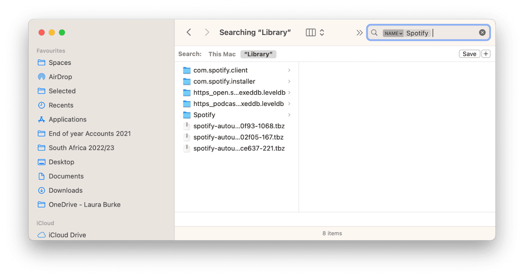Open the view options stepper next to columns
The image size is (524, 278).
(321, 32)
